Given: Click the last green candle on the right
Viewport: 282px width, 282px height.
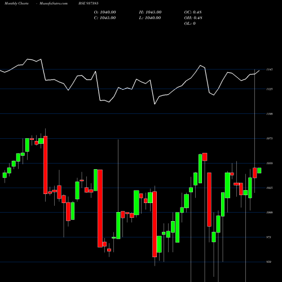Looking at the screenshot, I should [x=259, y=170].
